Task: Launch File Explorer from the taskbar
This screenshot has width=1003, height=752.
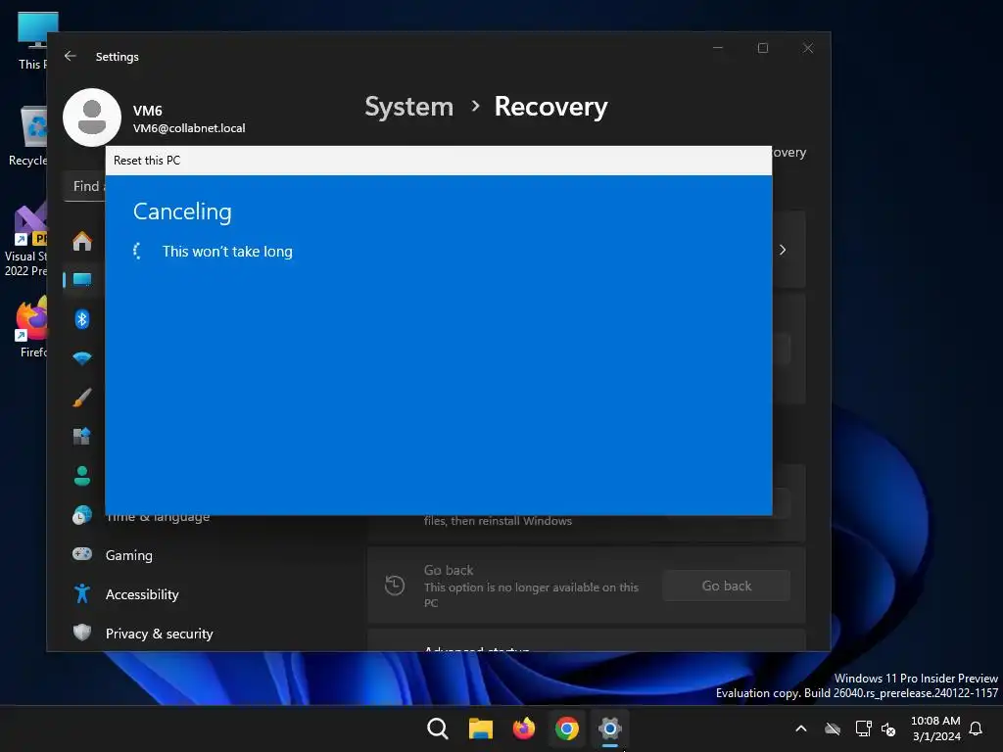Action: [480, 728]
